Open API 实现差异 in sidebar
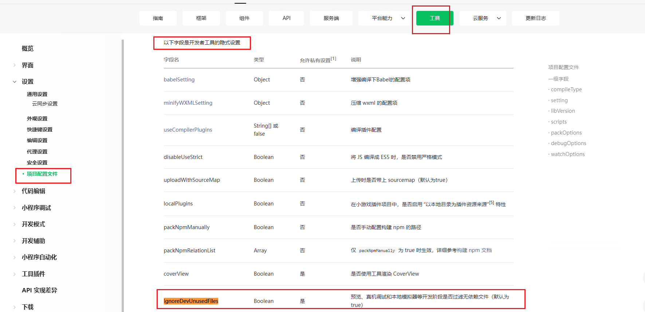Screen dimensions: 645x312 pyautogui.click(x=39, y=290)
